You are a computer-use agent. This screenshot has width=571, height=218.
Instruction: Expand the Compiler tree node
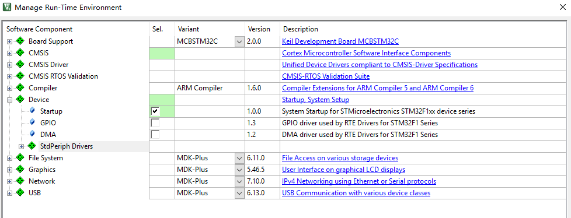[x=9, y=88]
